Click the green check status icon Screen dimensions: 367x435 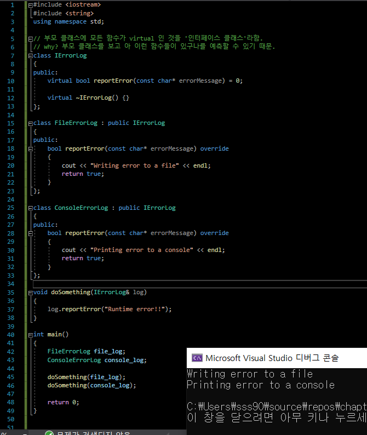click(x=49, y=433)
